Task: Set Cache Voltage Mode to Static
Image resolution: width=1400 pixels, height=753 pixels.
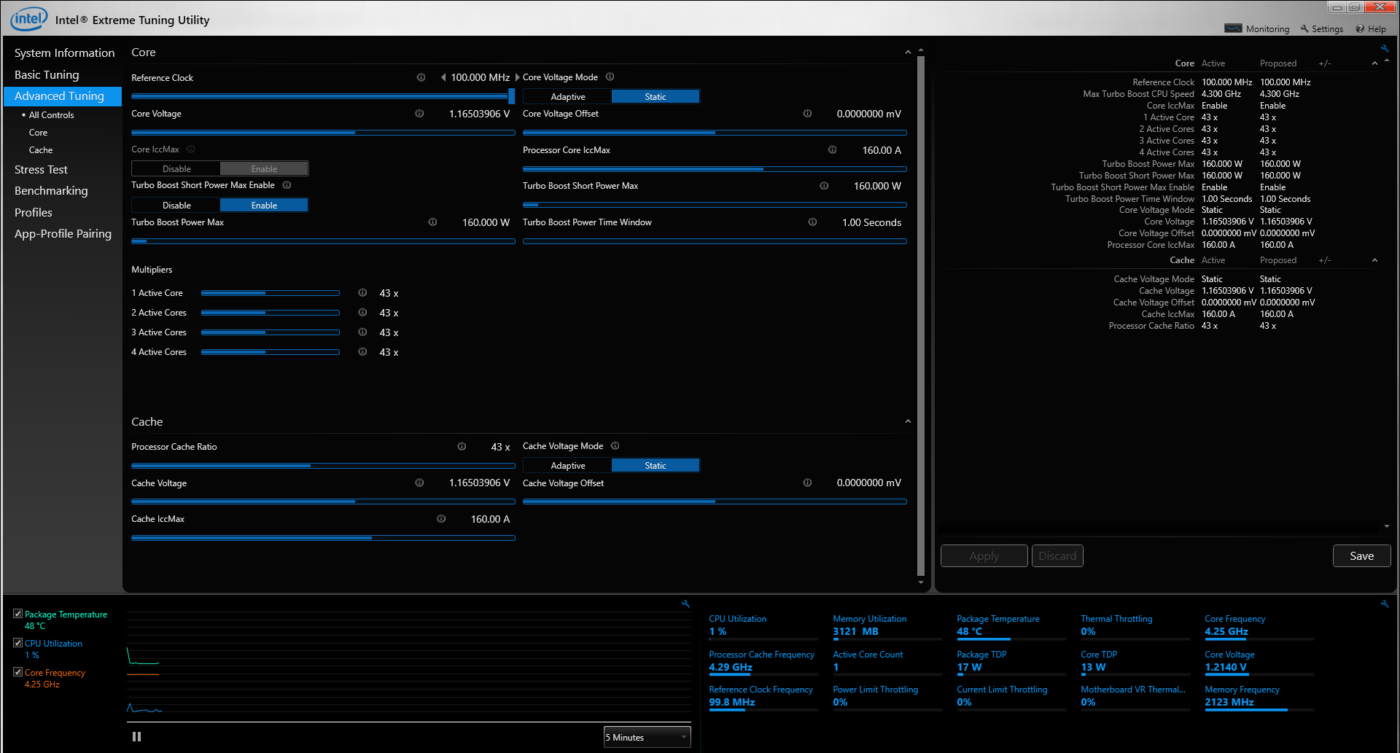Action: pyautogui.click(x=656, y=466)
